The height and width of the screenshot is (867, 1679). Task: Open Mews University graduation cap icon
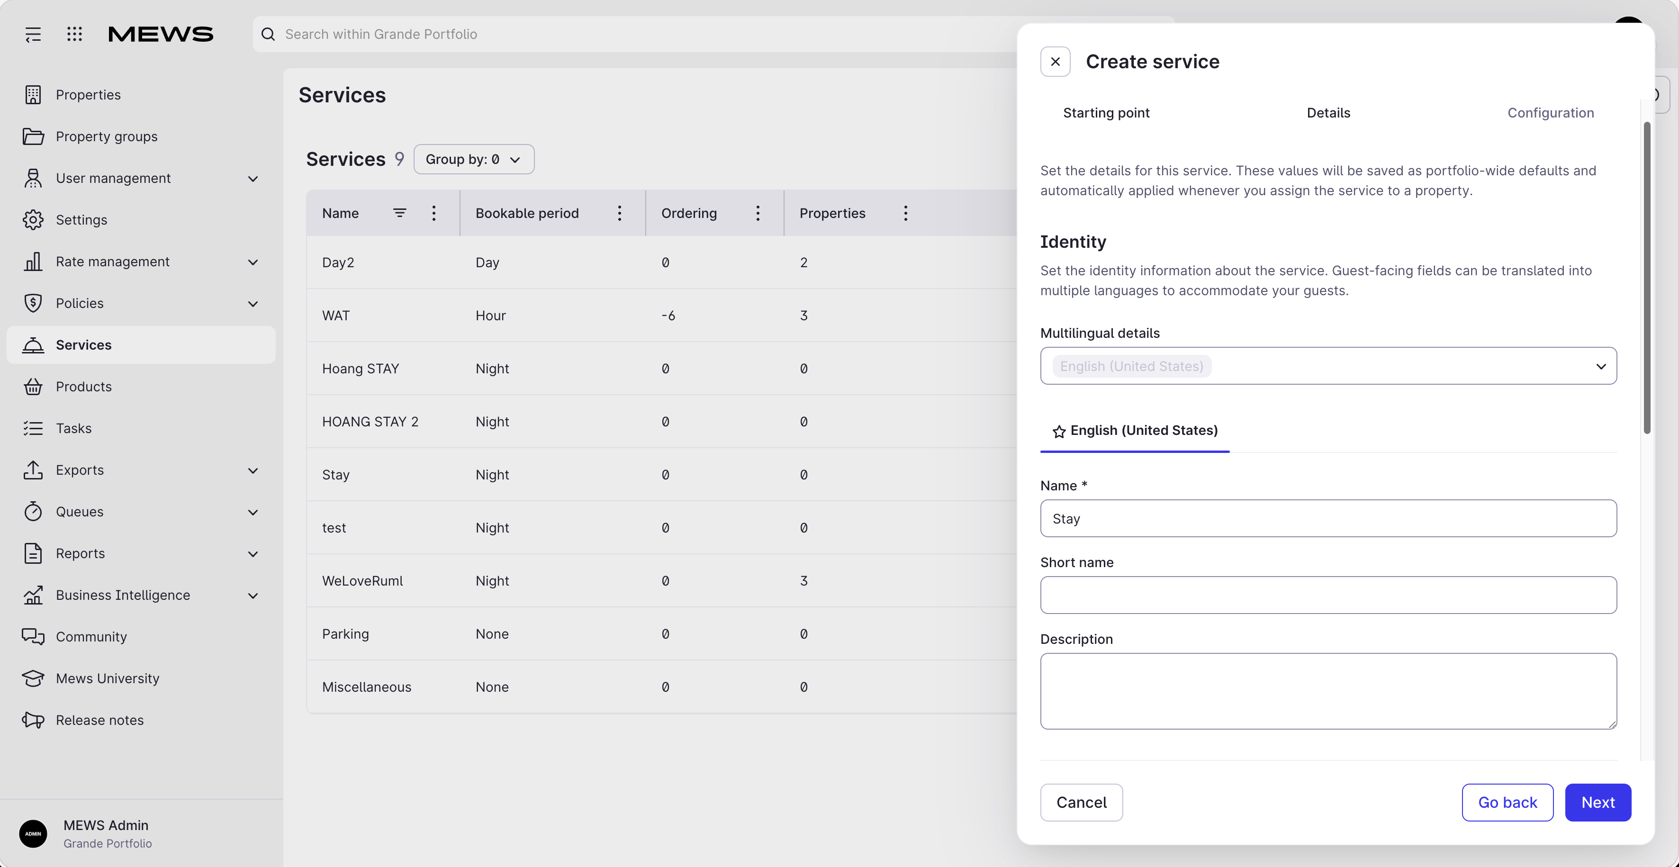(x=33, y=678)
